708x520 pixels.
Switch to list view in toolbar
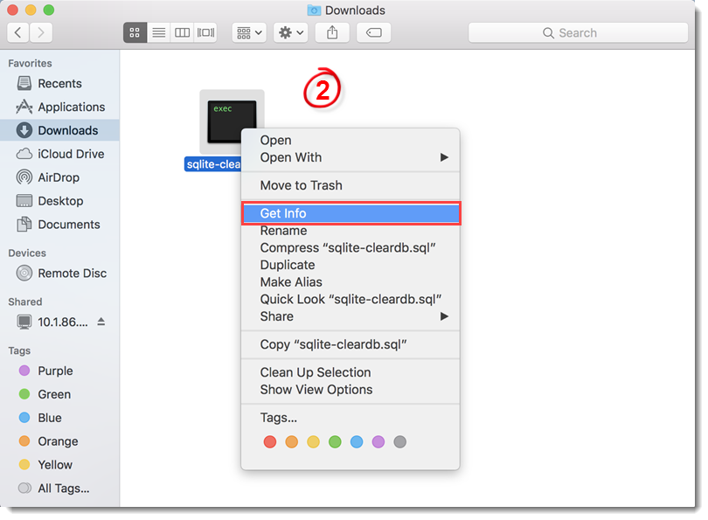158,32
